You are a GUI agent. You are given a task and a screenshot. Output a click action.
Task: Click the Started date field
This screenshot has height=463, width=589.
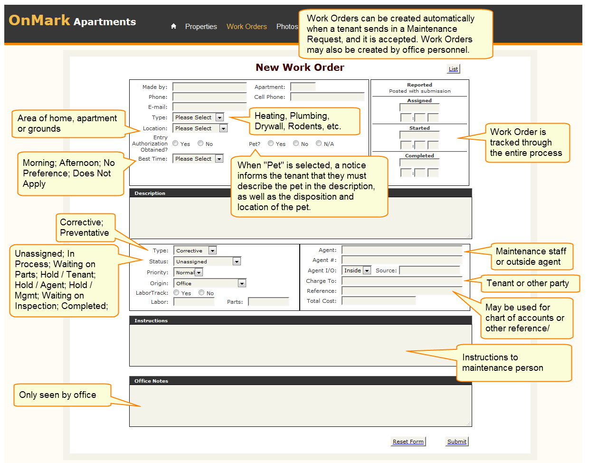click(x=419, y=135)
